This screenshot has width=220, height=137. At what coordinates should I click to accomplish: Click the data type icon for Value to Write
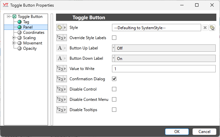[x=61, y=69]
